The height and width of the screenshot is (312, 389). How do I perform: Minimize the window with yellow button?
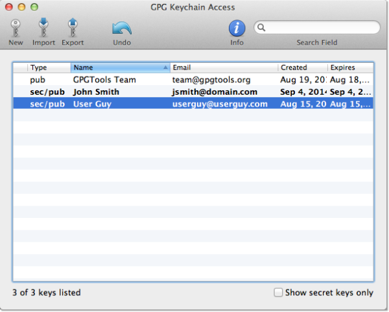[x=21, y=7]
